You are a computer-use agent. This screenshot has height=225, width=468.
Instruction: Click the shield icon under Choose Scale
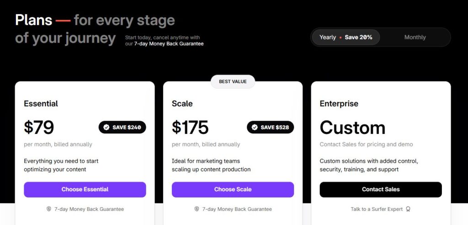point(197,209)
